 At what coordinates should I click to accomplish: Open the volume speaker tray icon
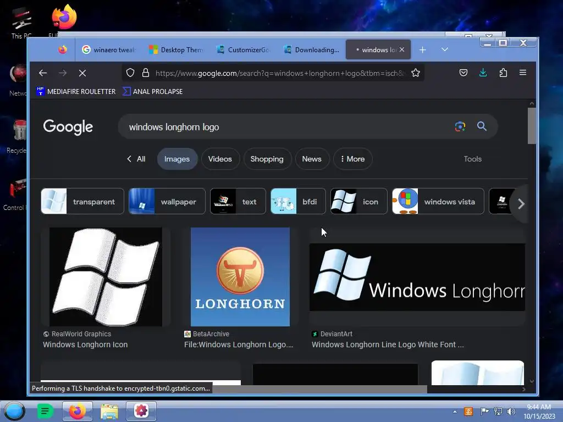click(511, 412)
